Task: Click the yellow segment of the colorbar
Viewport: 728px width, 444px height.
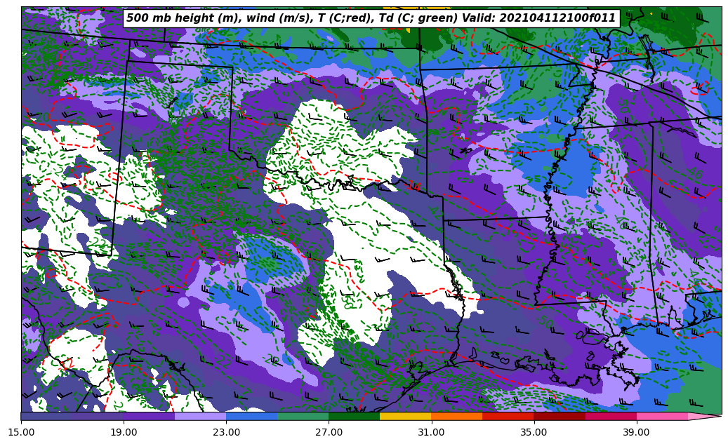Action: click(405, 416)
